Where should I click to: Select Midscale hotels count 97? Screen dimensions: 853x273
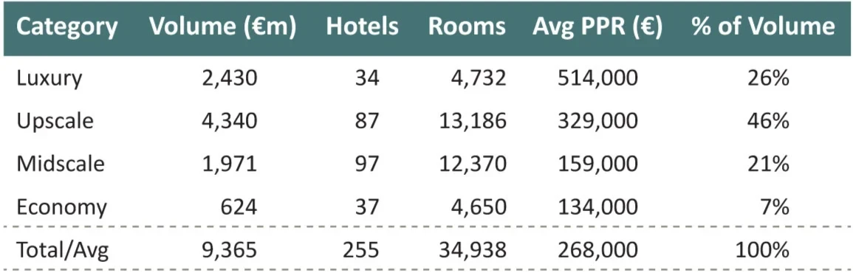click(x=366, y=164)
